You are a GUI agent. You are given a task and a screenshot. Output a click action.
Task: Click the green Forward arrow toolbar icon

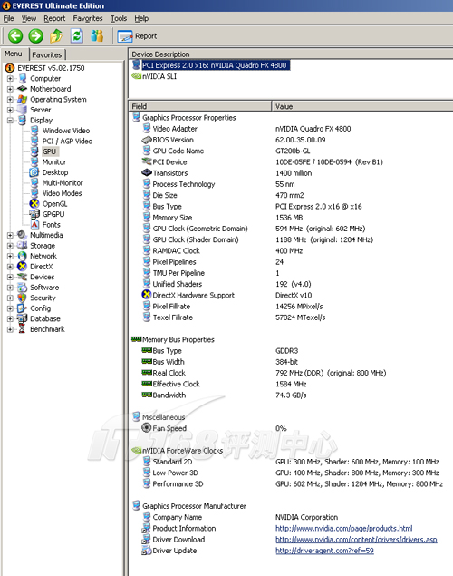tap(36, 36)
